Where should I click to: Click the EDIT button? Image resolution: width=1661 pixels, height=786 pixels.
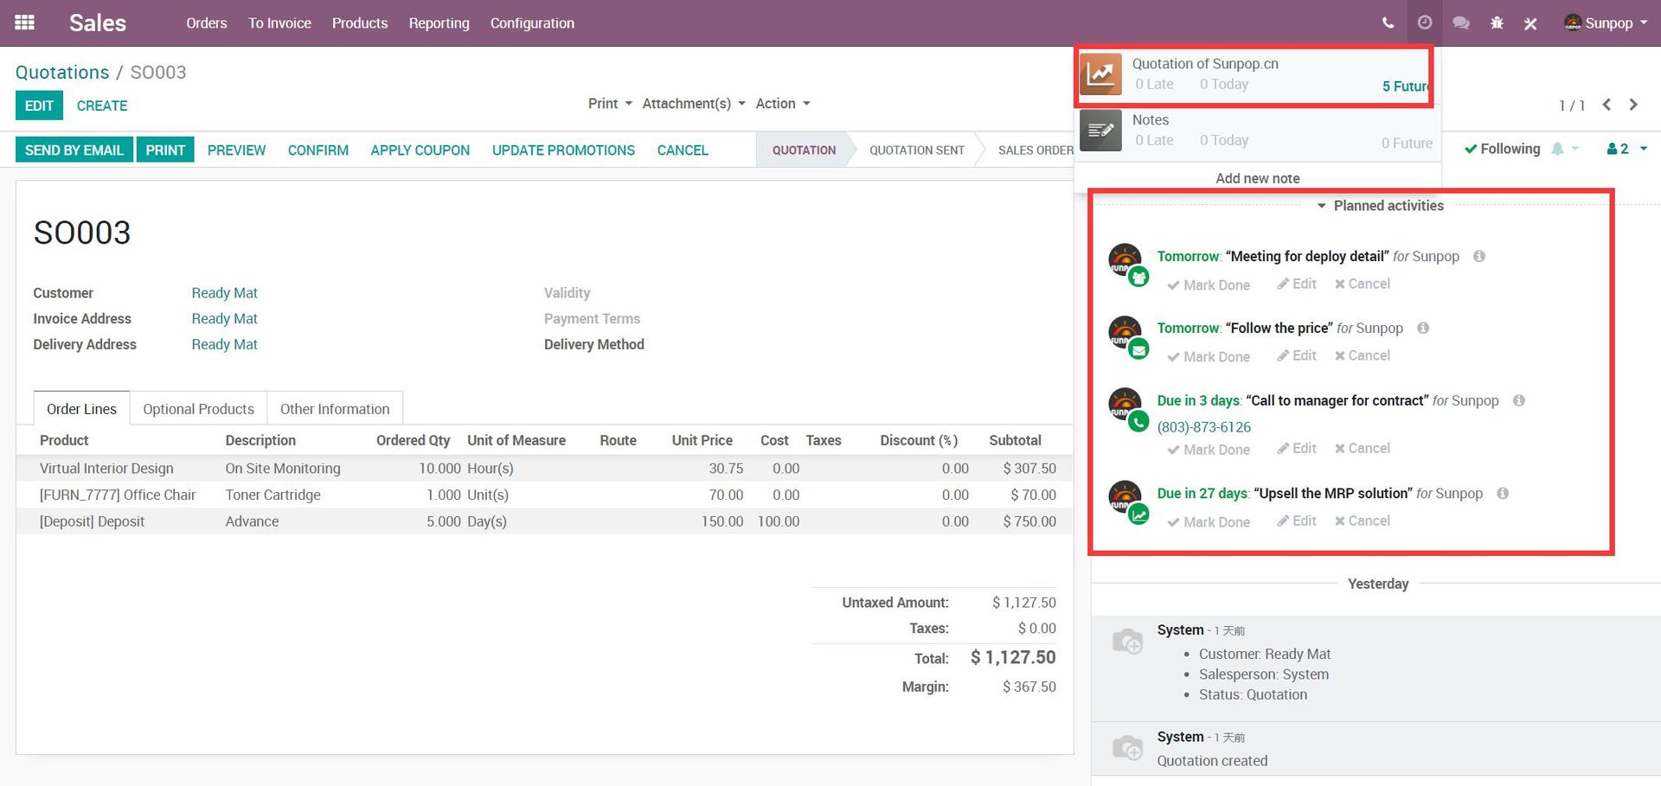[39, 105]
